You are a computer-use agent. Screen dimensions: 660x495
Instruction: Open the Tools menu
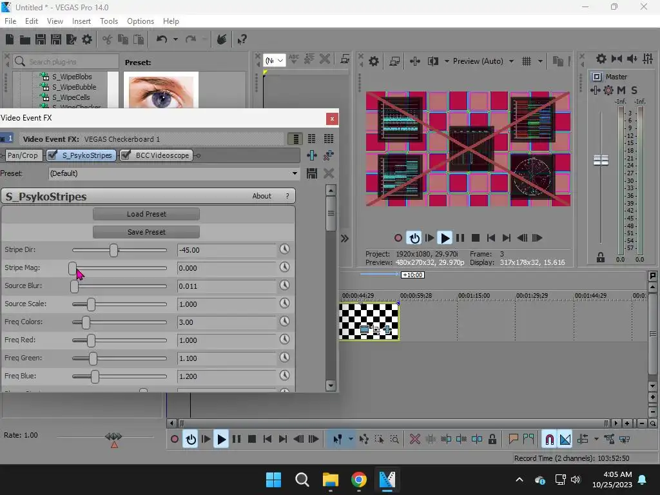coord(109,21)
